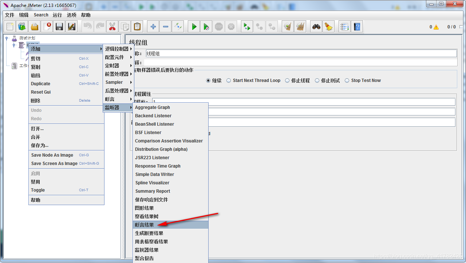Open the 编辑 menu
This screenshot has height=263, width=466.
(x=24, y=15)
